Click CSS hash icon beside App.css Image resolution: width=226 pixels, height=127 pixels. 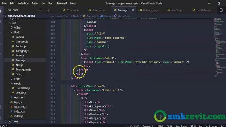pyautogui.click(x=11, y=97)
